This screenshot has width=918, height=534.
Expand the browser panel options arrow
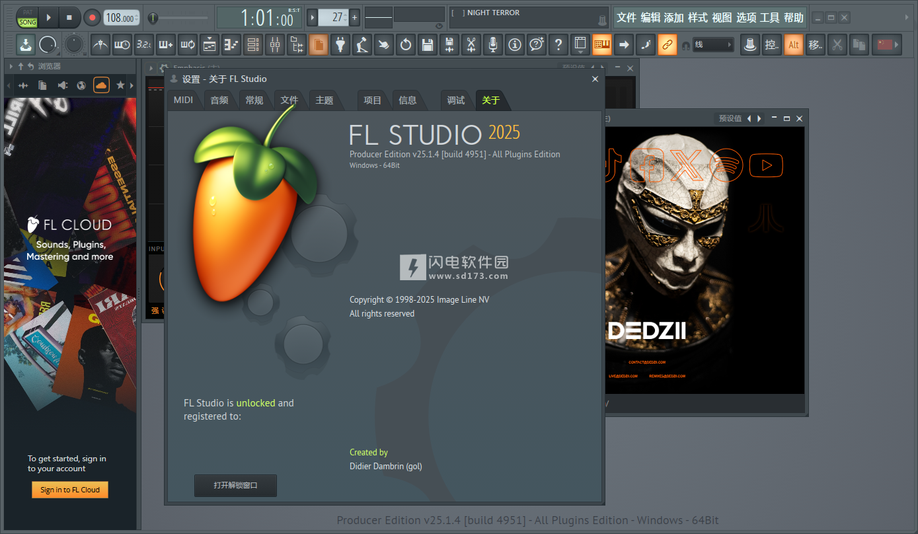point(11,66)
